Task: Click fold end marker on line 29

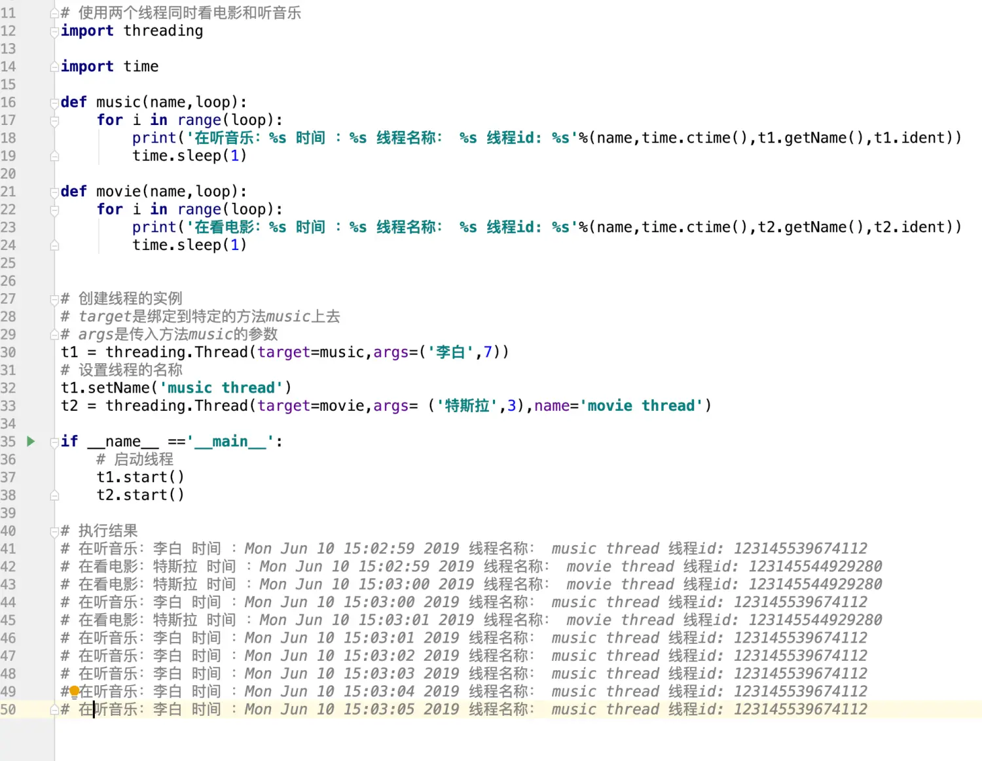Action: (54, 334)
